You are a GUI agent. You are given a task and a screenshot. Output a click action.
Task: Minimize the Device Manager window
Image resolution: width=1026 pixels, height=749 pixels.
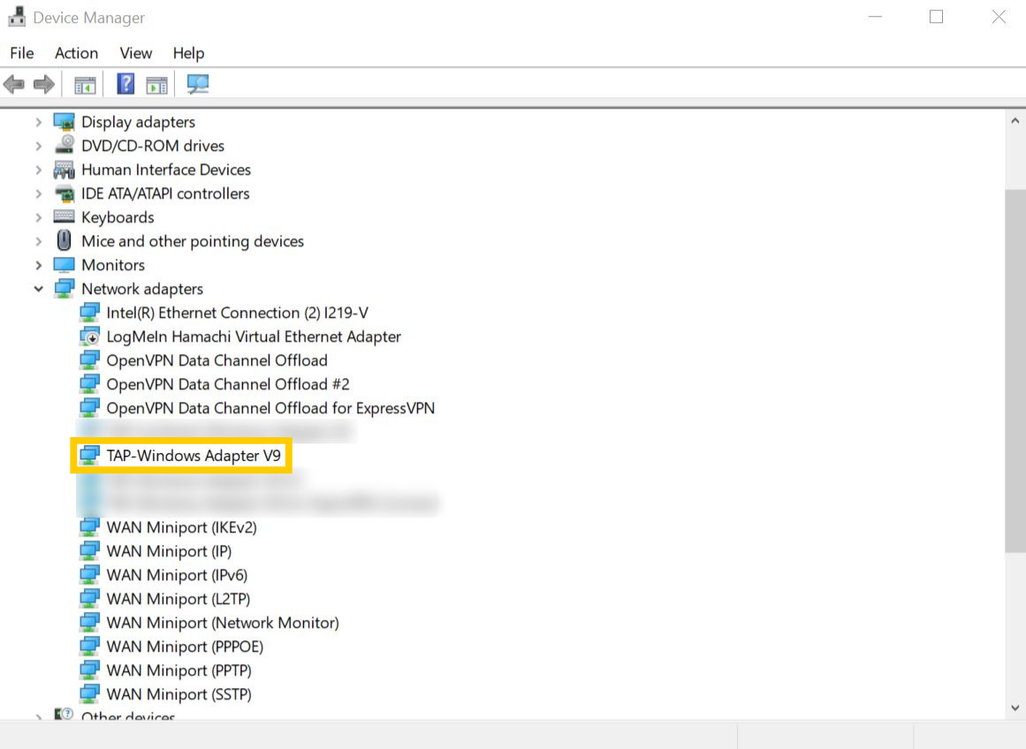point(875,17)
